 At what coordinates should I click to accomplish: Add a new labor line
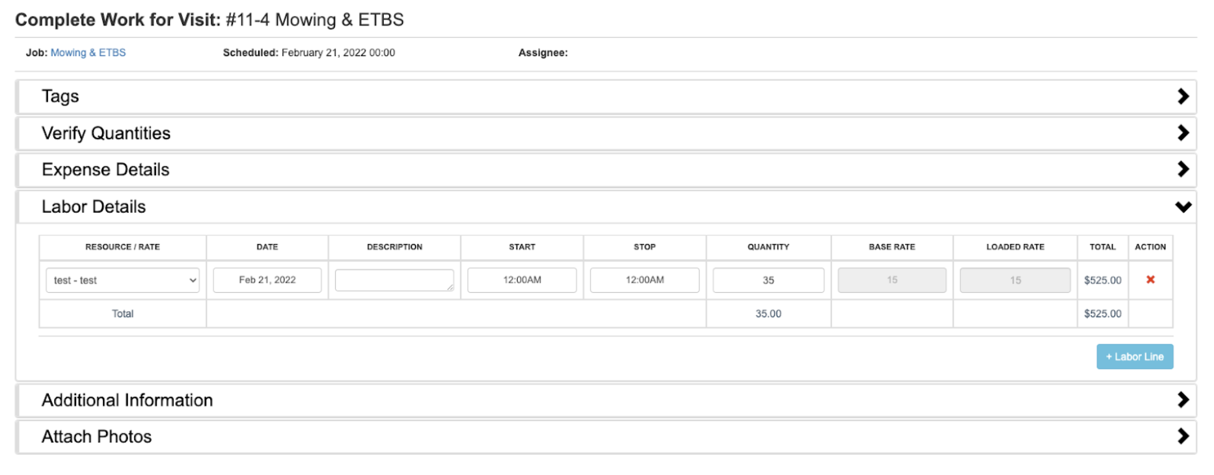point(1134,357)
